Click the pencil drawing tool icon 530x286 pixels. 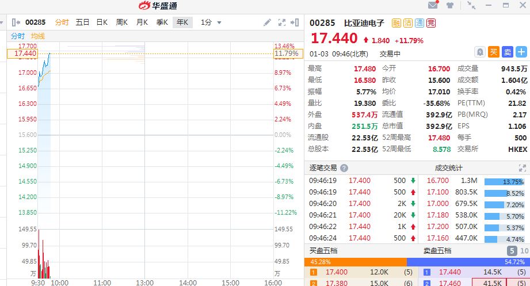[267, 22]
